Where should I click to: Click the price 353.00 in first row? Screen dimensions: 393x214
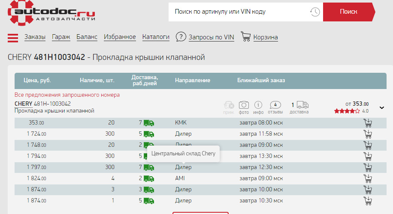click(36, 123)
